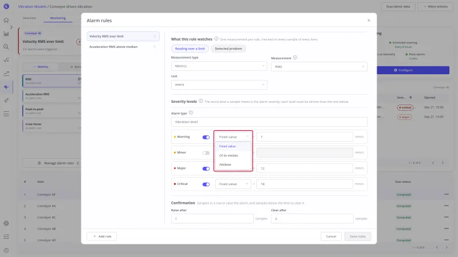Open the home icon in left sidebar
Screen dimensions: 458x257
click(x=6, y=20)
